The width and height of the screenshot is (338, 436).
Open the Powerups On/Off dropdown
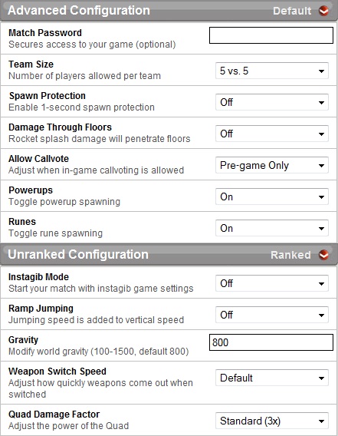pos(272,197)
